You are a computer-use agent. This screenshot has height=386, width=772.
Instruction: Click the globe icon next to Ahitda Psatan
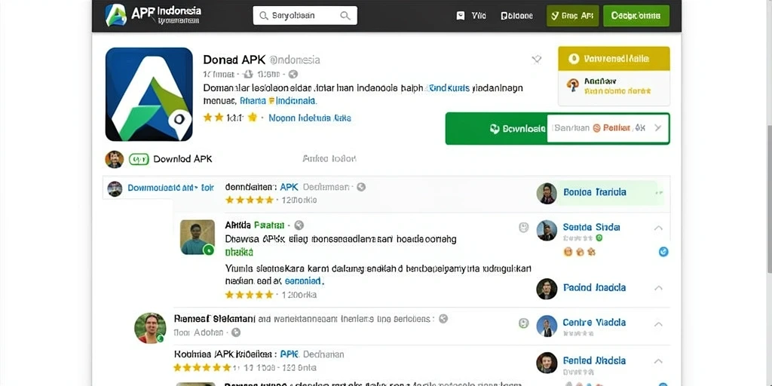[299, 225]
